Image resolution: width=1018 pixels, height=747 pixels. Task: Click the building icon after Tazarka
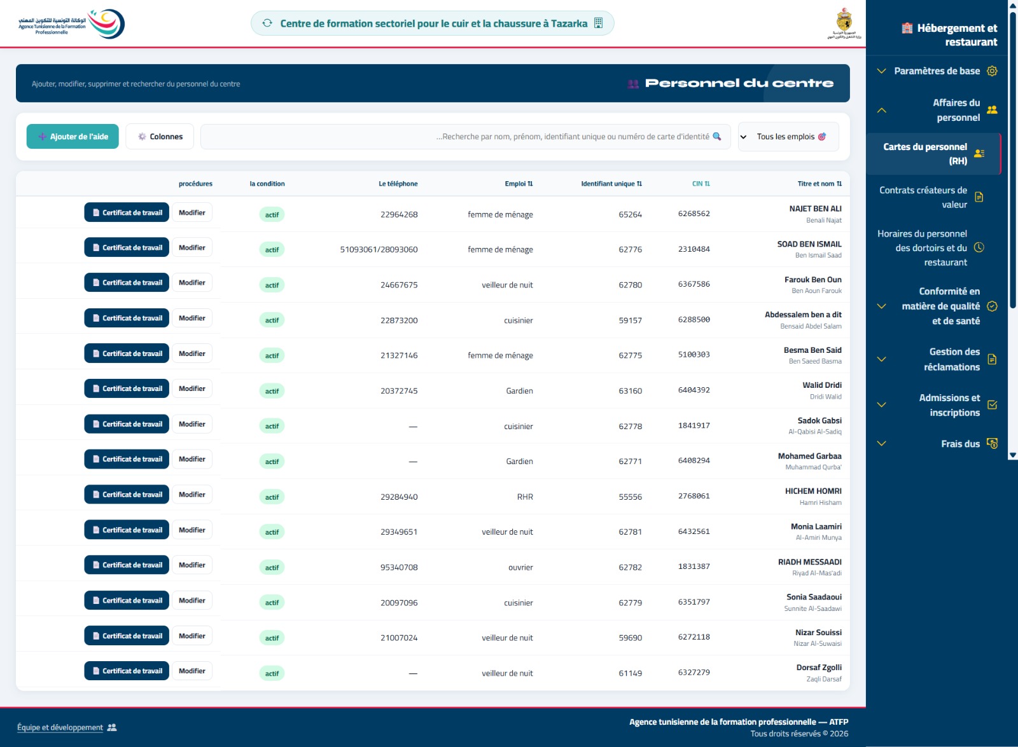(598, 23)
